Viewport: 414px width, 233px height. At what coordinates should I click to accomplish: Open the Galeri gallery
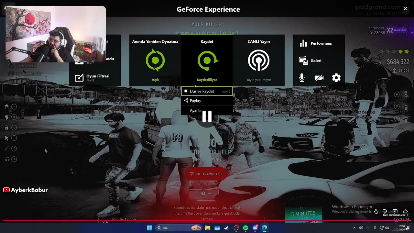[310, 61]
